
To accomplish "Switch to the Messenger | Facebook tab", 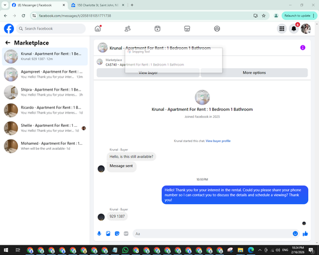I will click(x=38, y=5).
